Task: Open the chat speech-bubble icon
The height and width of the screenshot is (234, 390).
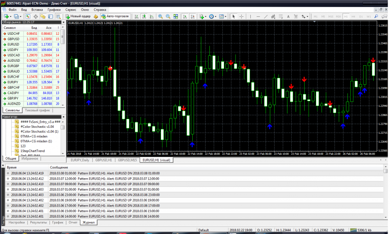Action: [384, 16]
